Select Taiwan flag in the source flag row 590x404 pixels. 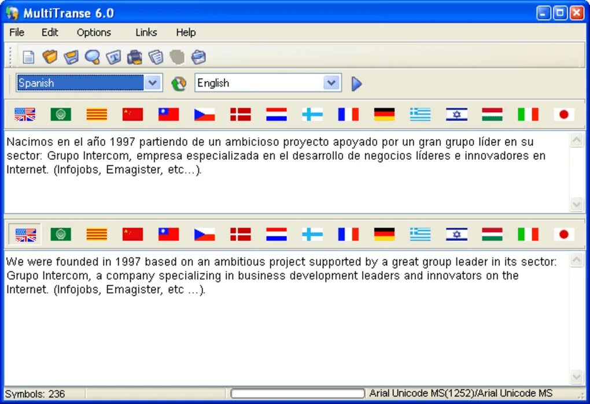pyautogui.click(x=168, y=115)
